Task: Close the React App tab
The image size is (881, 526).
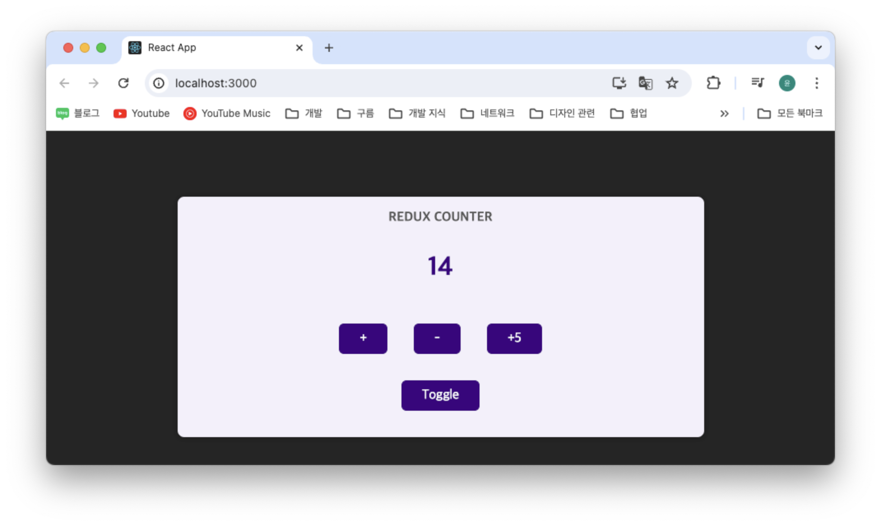Action: (299, 48)
